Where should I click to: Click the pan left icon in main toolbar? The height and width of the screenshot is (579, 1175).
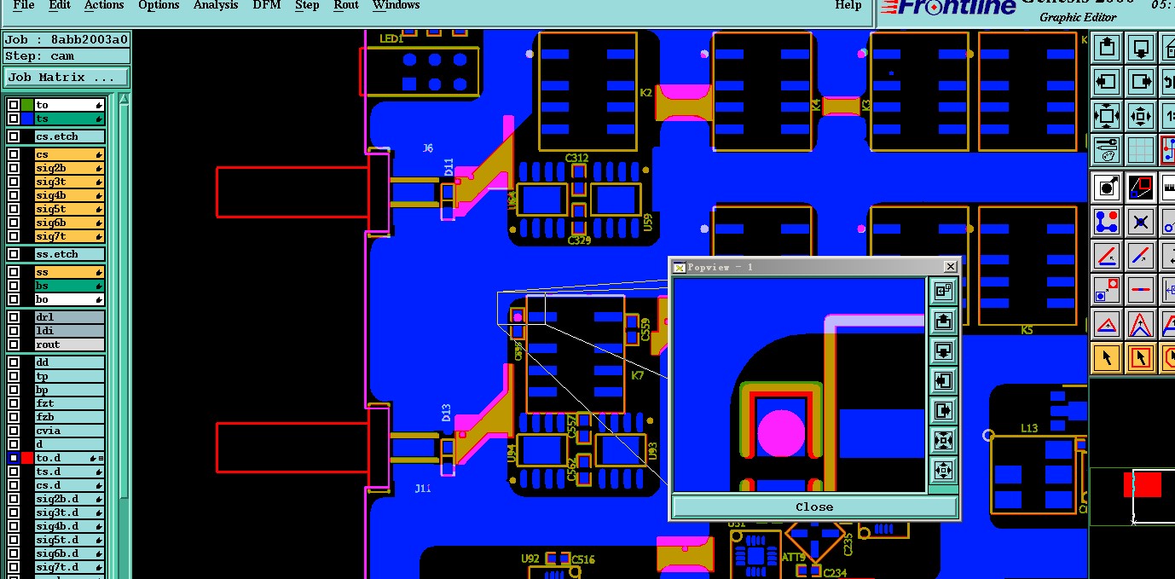(1107, 82)
